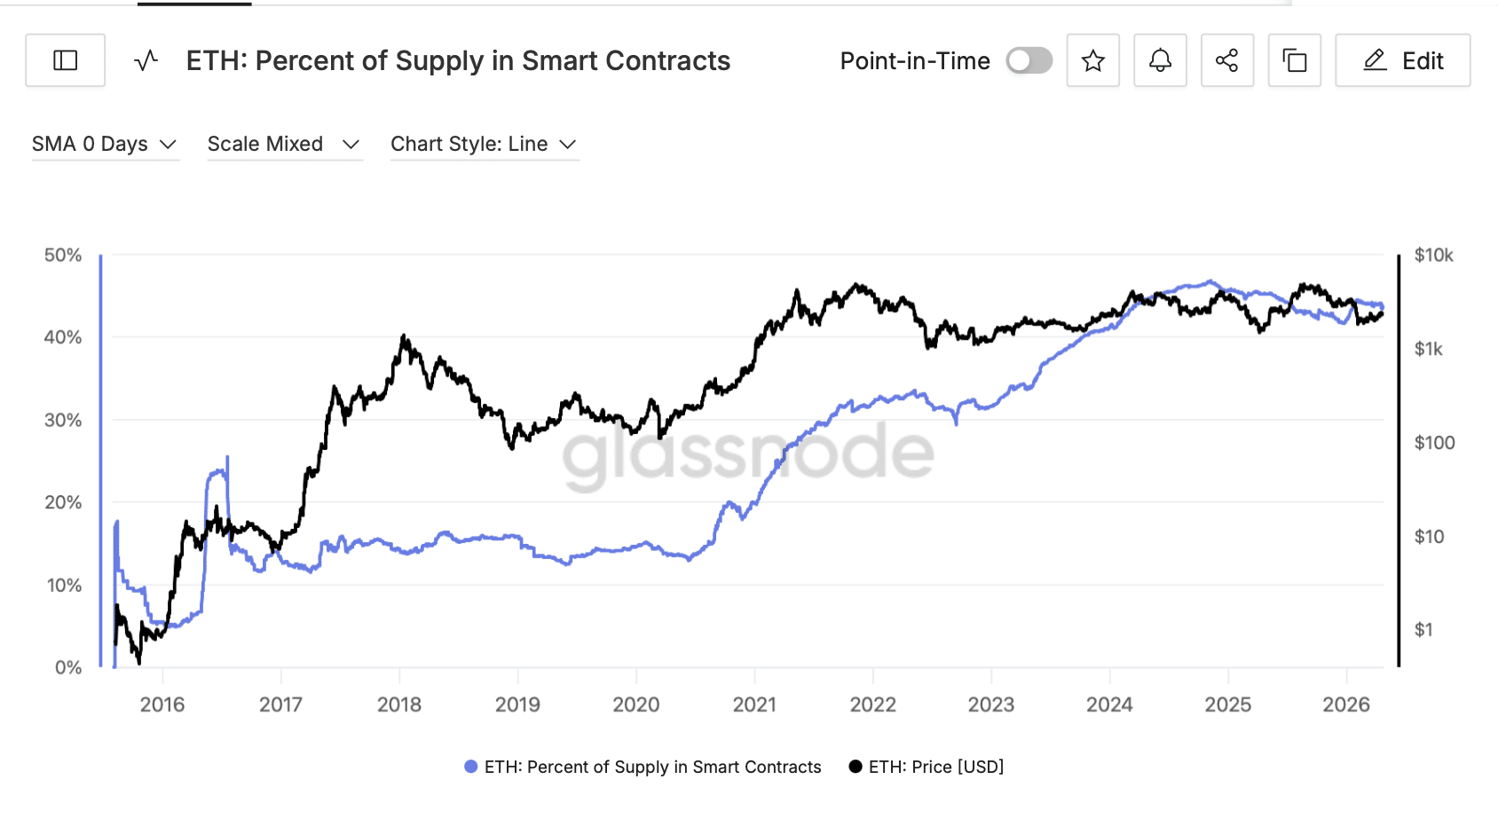
Task: Enable the Point-in-Time switch
Action: coord(1029,60)
